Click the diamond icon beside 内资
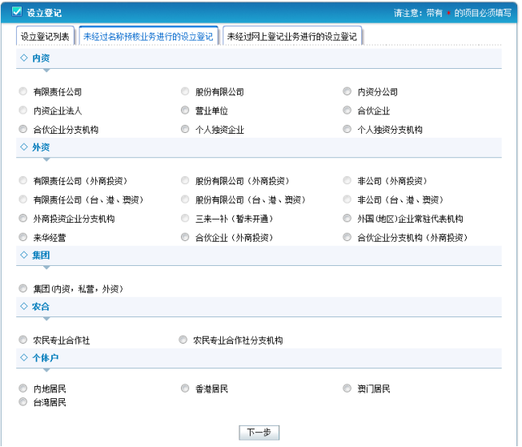Image resolution: width=522 pixels, height=447 pixels. [24, 58]
